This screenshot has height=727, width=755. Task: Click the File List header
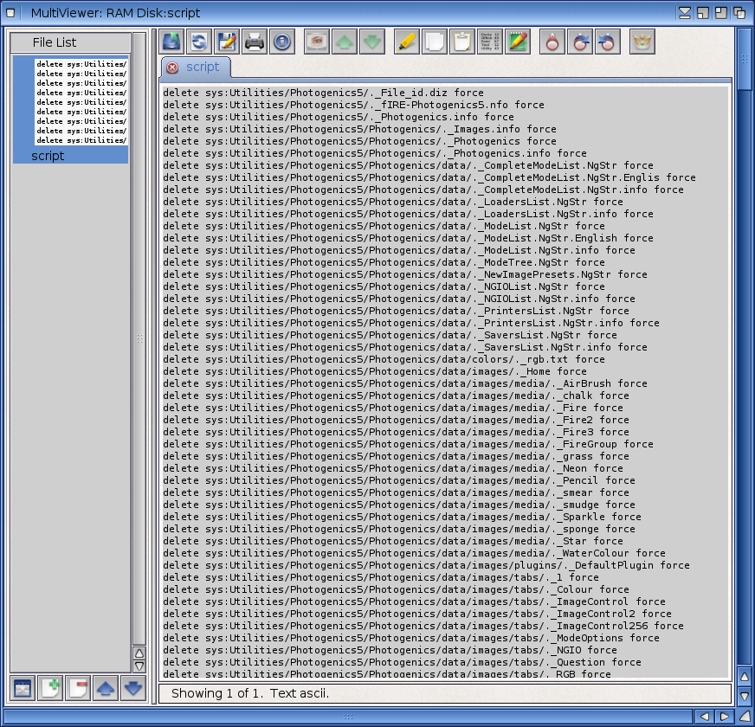pyautogui.click(x=70, y=42)
